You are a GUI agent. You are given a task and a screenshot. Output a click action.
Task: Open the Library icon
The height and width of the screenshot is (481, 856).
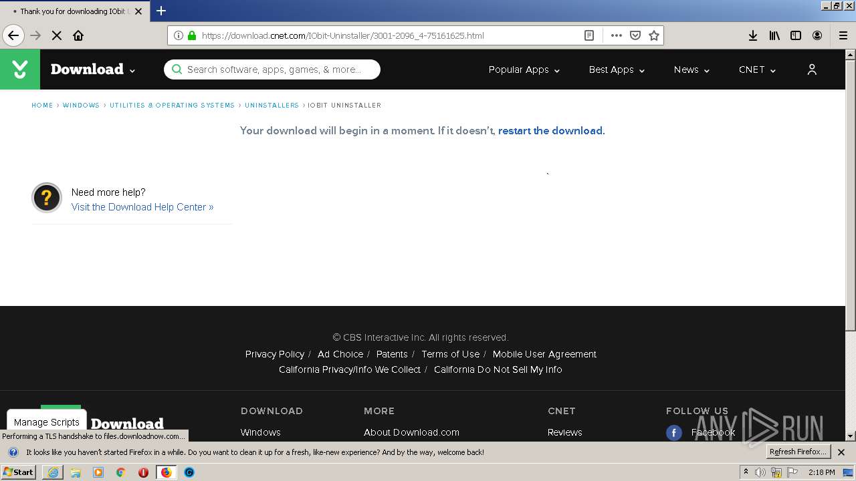pyautogui.click(x=774, y=35)
